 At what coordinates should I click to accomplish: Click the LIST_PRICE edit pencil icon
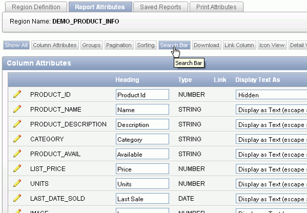point(17,168)
